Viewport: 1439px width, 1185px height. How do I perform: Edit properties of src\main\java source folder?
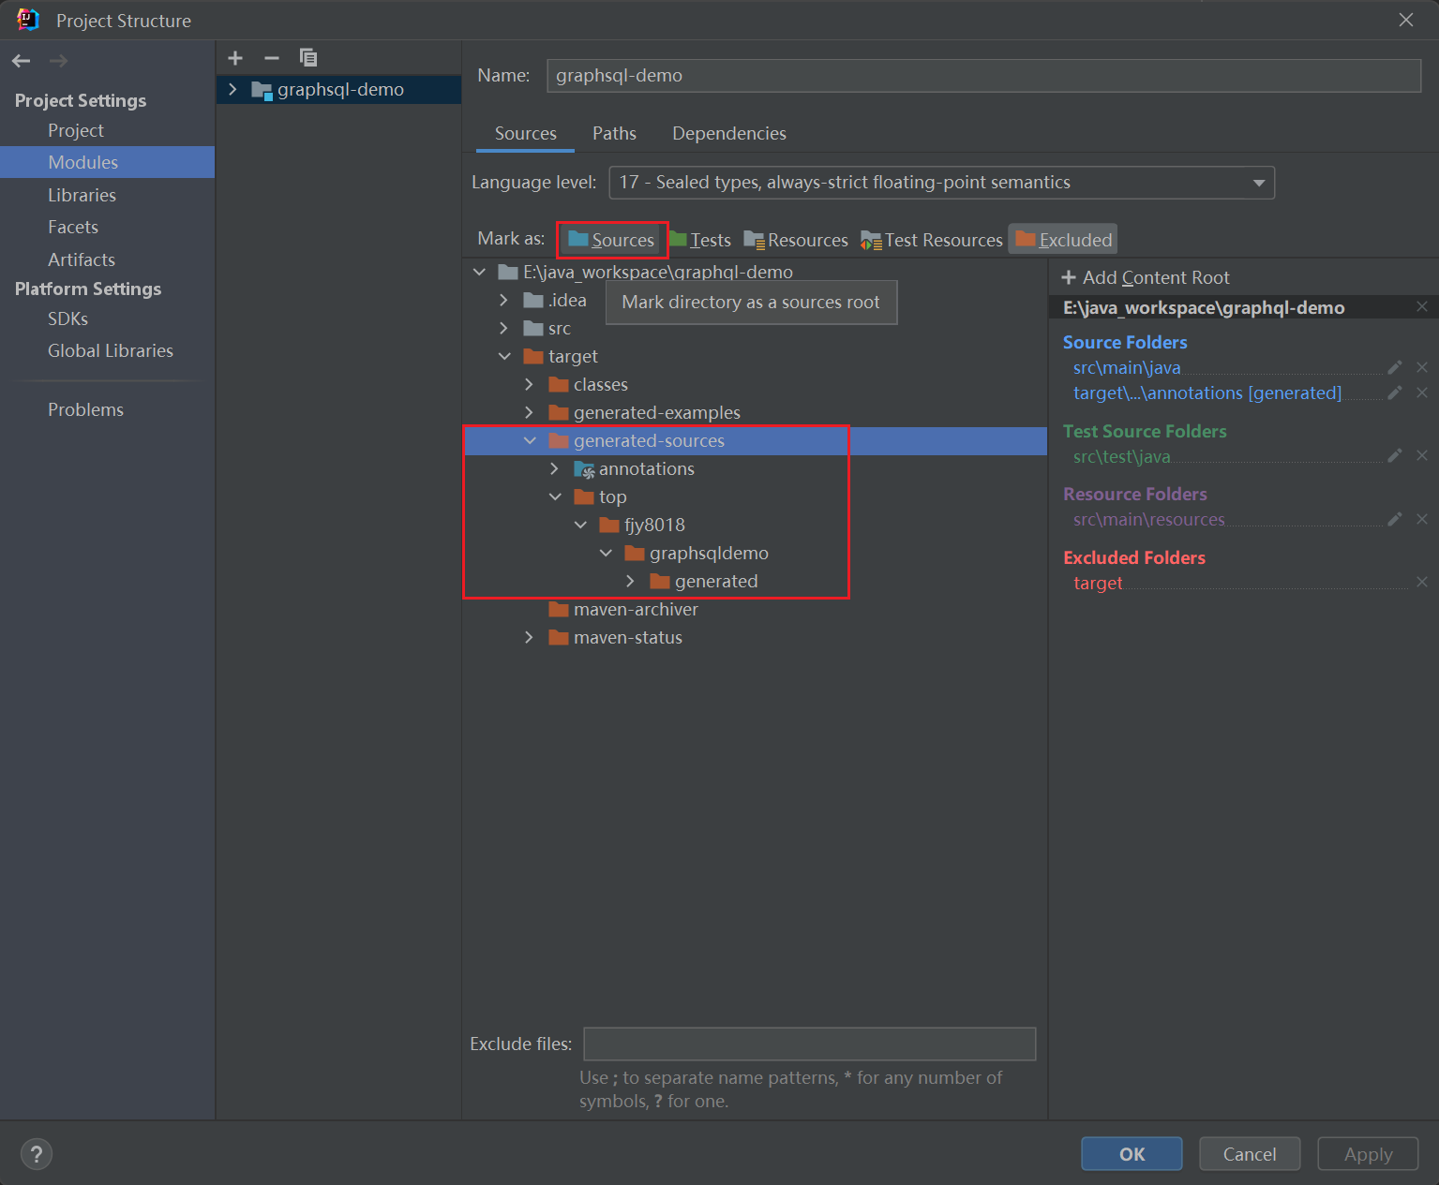tap(1394, 367)
